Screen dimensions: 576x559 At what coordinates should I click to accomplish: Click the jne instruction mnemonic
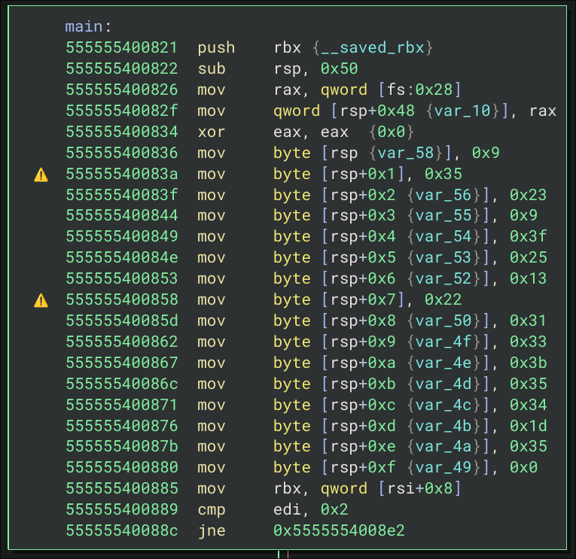click(212, 531)
